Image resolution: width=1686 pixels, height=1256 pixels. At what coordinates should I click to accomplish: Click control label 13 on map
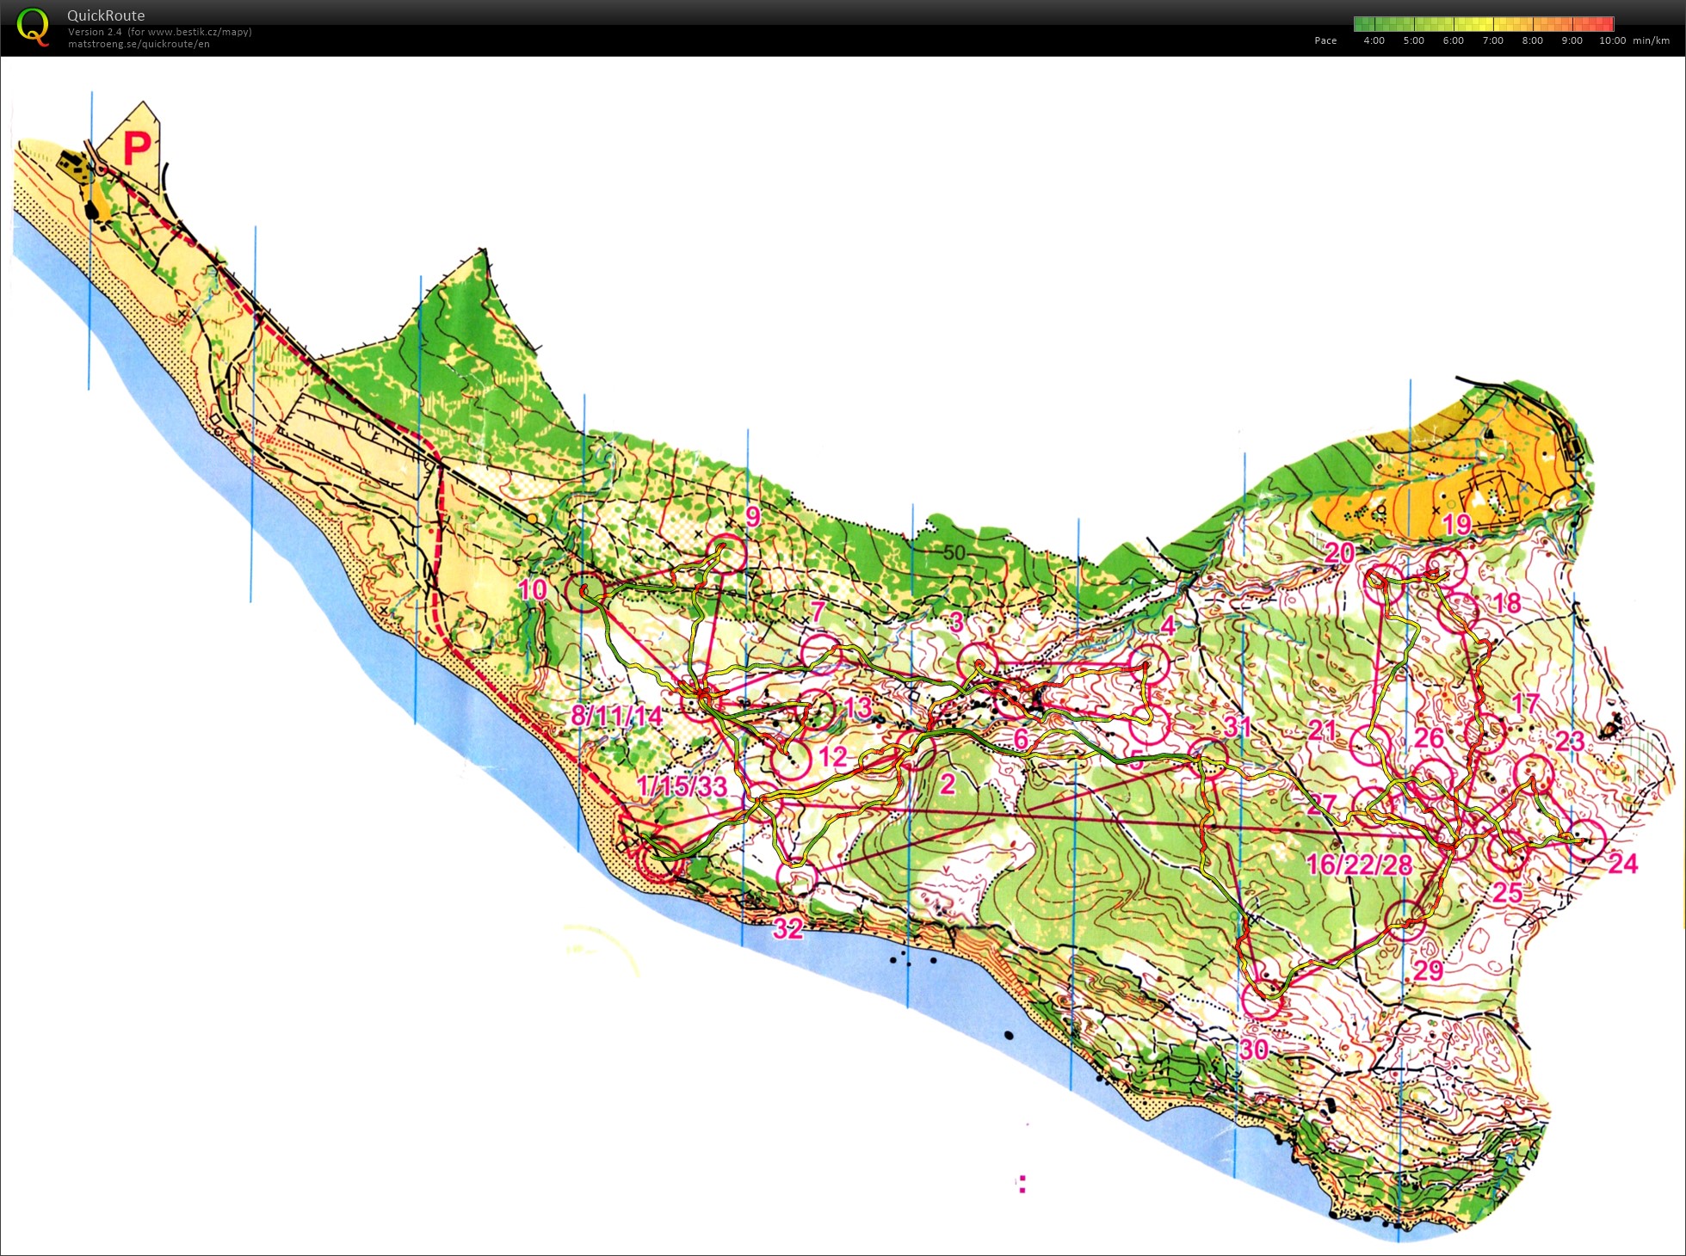click(858, 707)
